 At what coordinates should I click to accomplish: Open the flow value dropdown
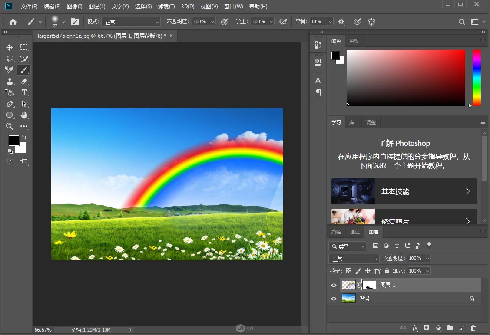click(271, 22)
